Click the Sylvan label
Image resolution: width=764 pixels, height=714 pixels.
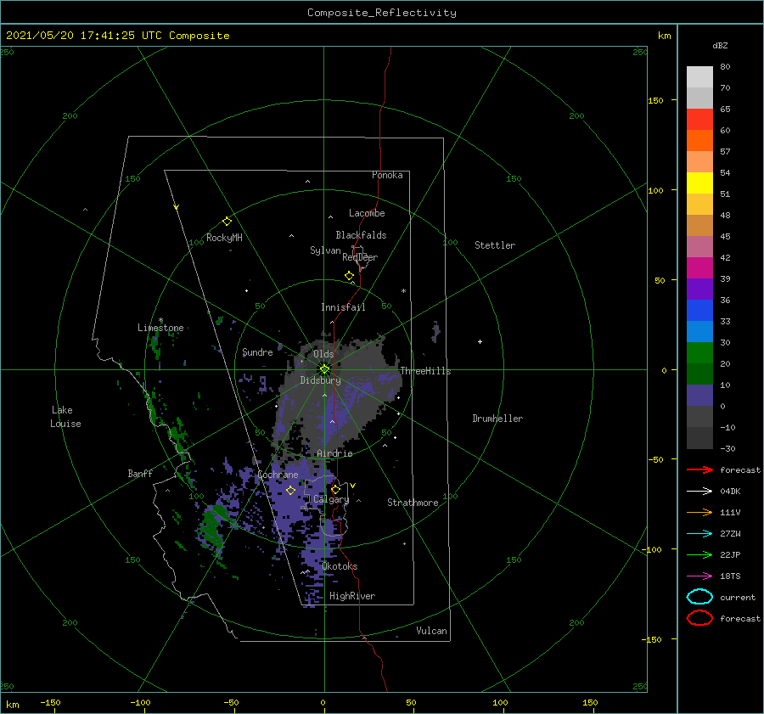pyautogui.click(x=325, y=250)
